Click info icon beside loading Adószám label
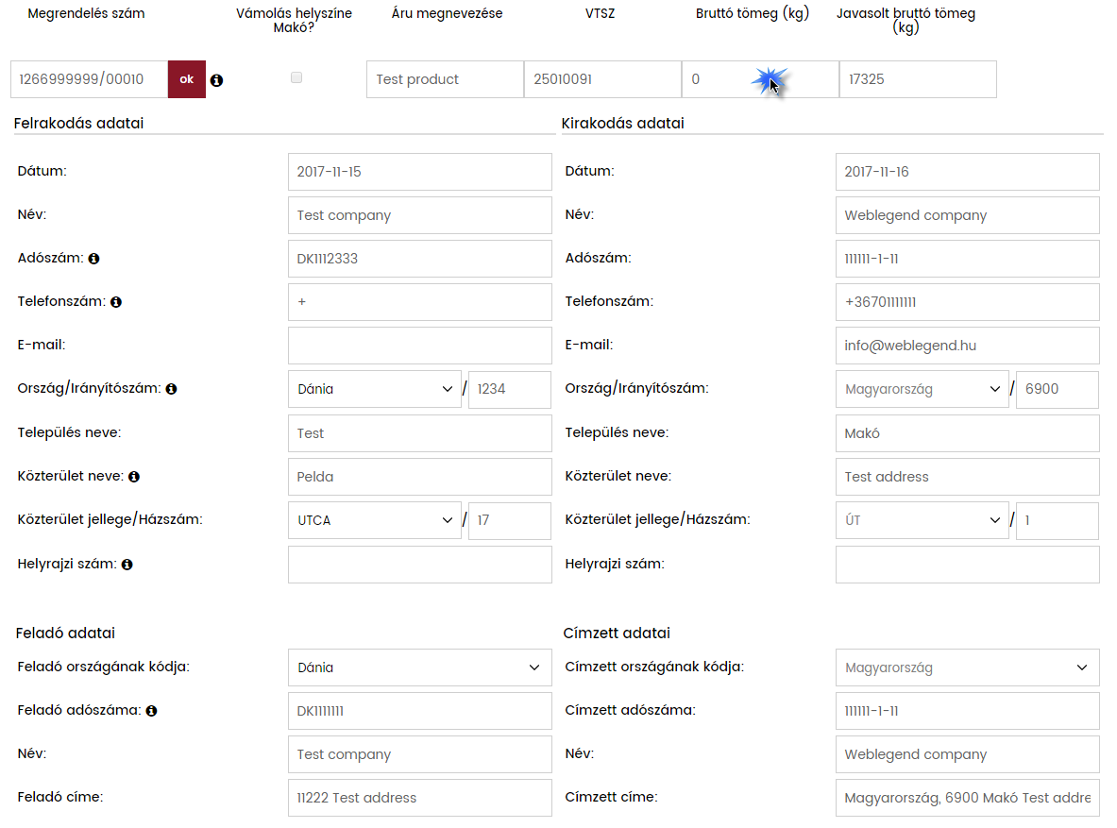 point(94,259)
